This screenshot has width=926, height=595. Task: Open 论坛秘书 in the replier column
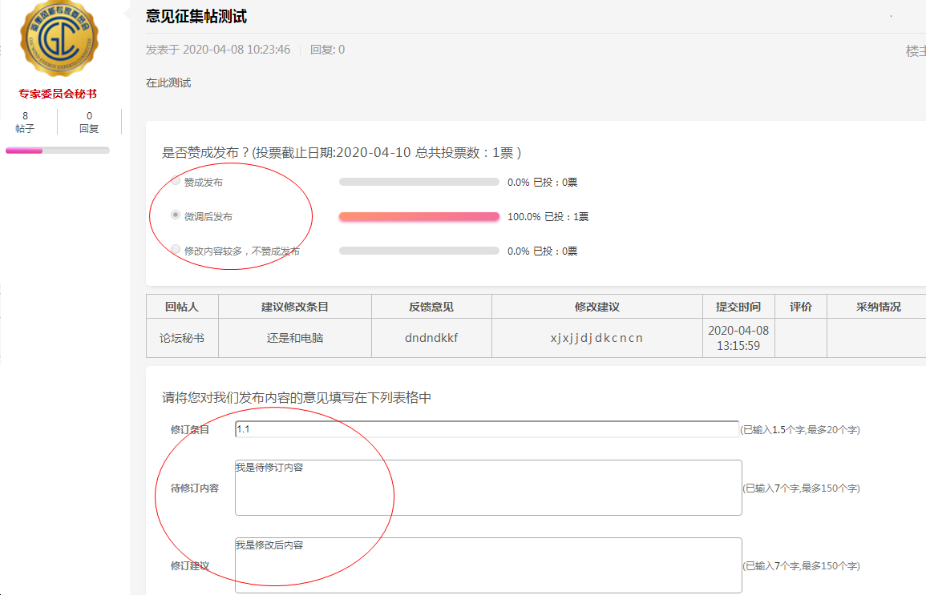[182, 338]
